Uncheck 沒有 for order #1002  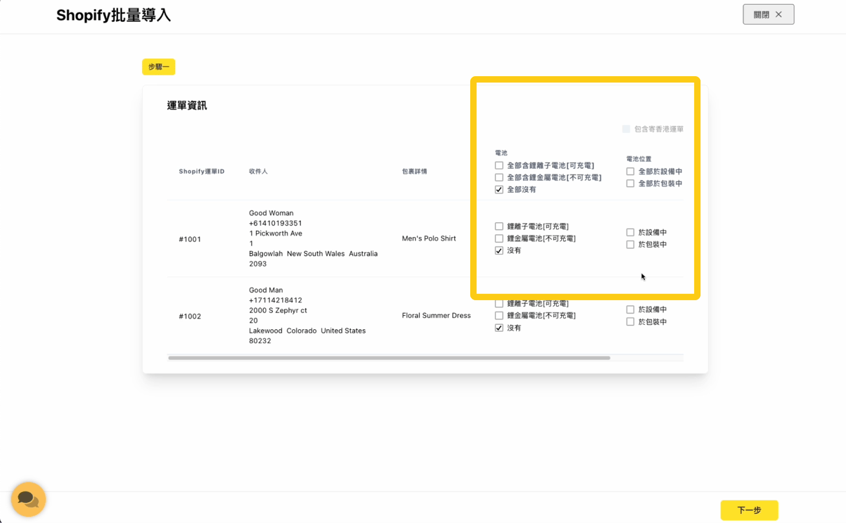click(x=499, y=328)
